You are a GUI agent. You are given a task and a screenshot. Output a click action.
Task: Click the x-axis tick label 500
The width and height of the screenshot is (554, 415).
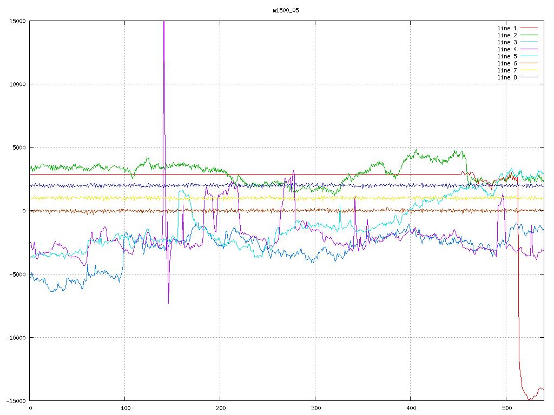pos(505,409)
